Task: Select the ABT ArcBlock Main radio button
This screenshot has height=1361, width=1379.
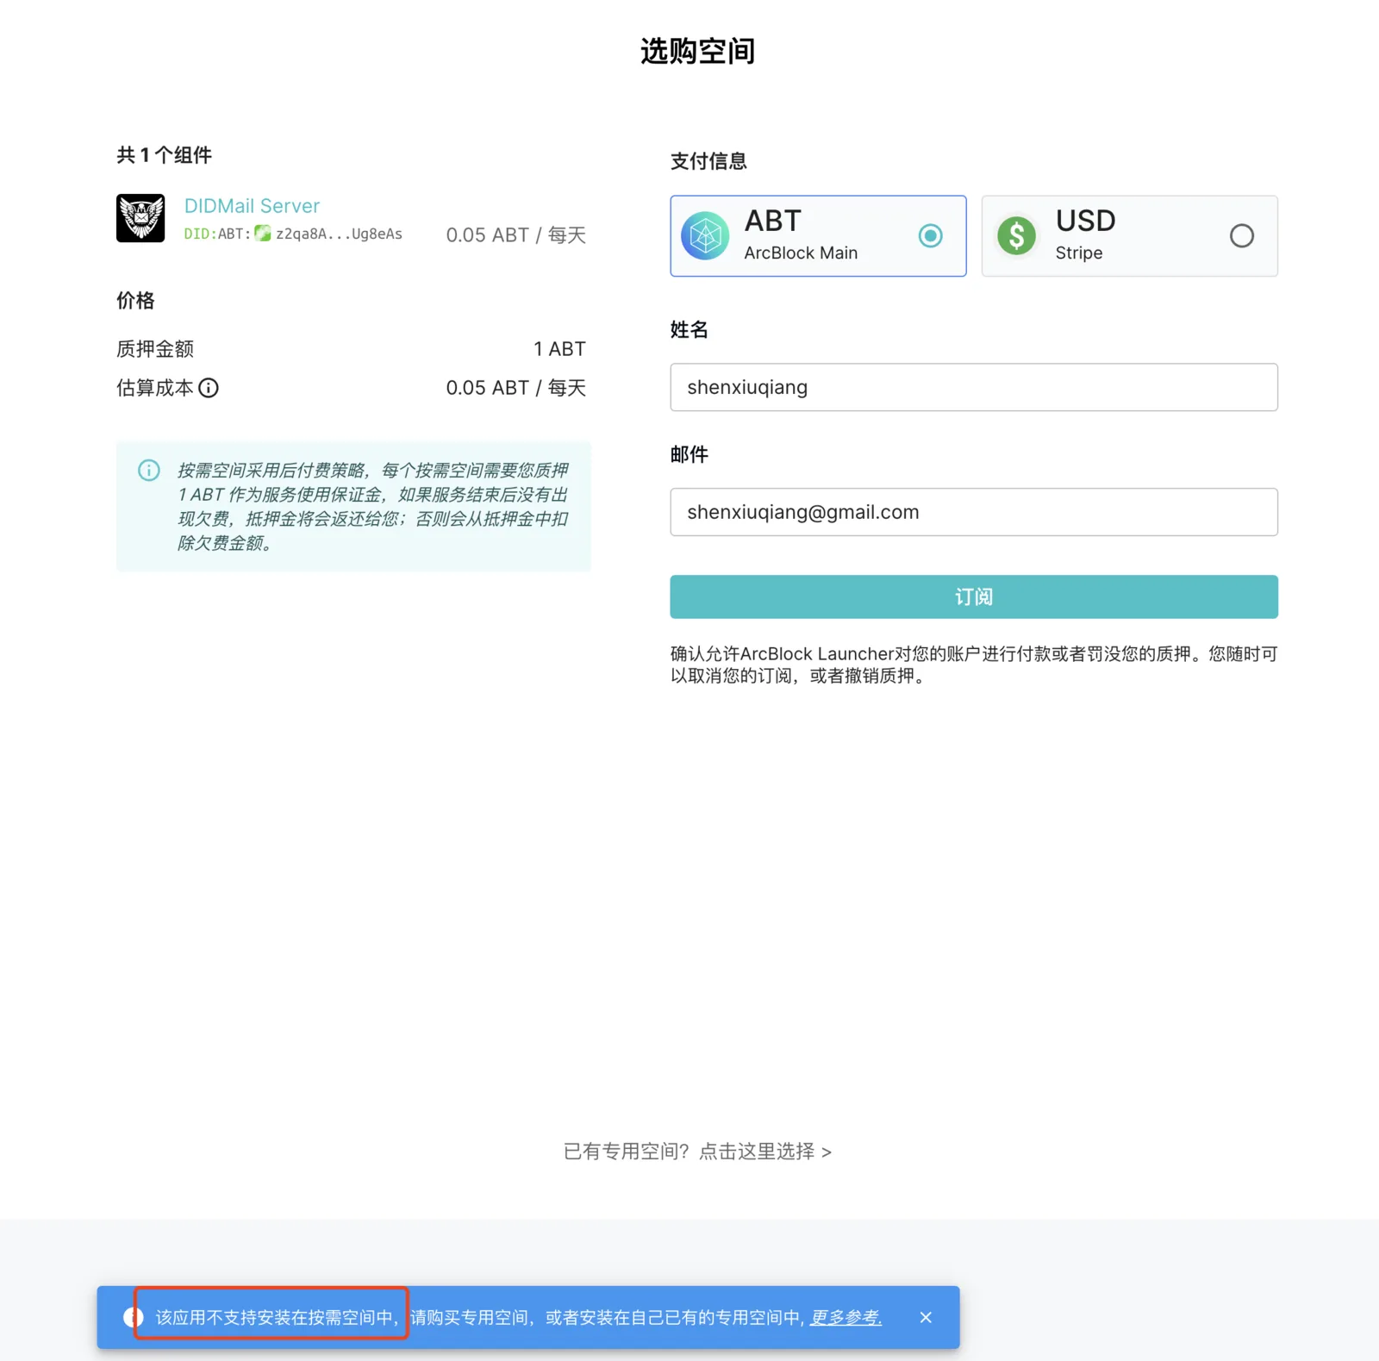Action: [x=930, y=235]
